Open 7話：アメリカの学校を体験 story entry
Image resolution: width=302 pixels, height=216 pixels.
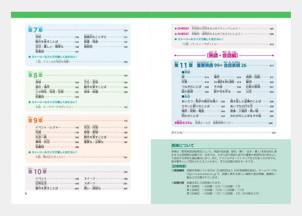point(55,62)
